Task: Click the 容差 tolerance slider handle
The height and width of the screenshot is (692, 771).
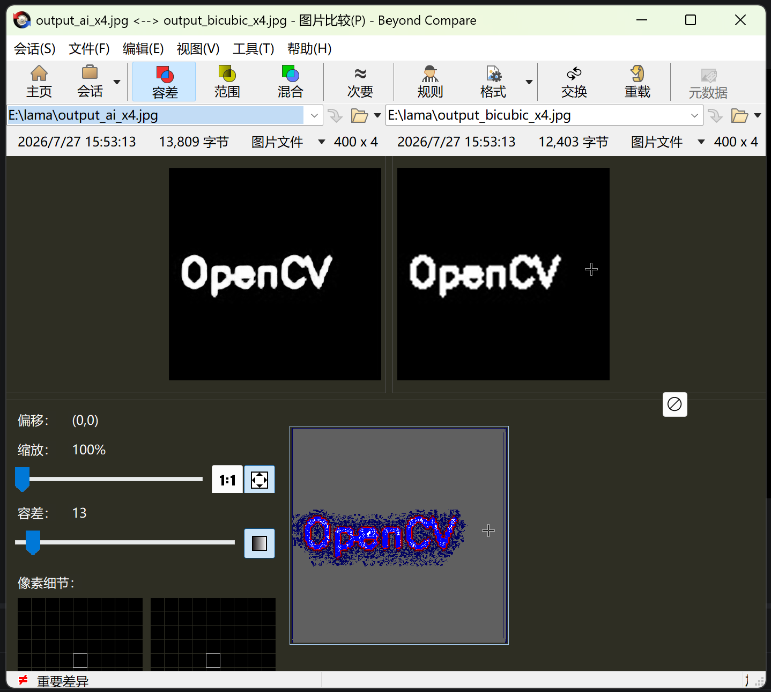Action: pos(33,542)
